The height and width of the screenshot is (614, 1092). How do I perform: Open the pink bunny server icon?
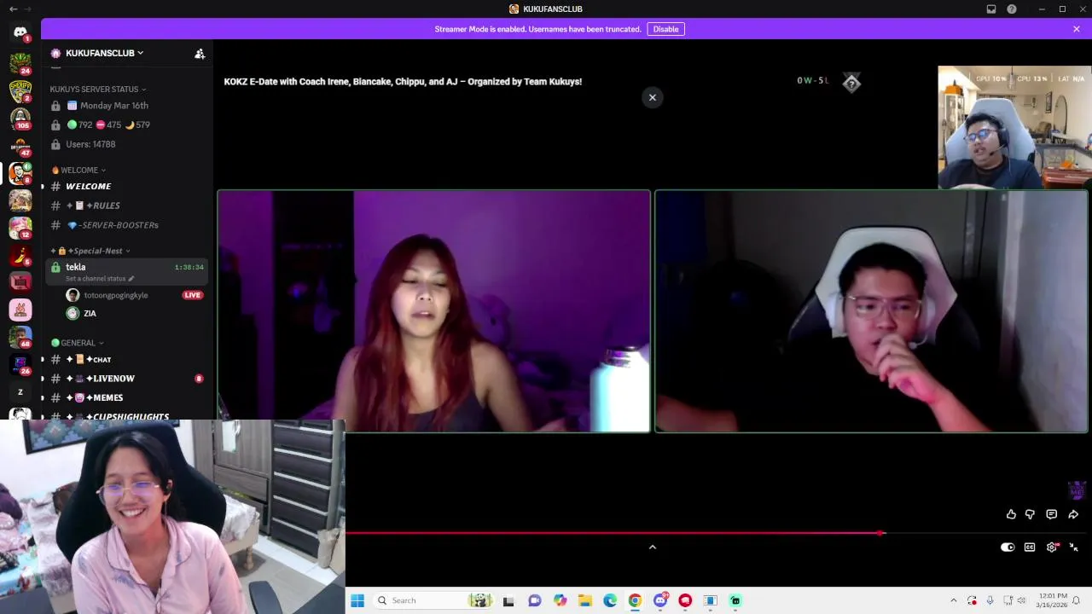[20, 310]
